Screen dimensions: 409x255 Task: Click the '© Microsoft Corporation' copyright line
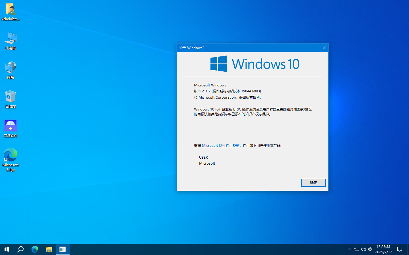click(228, 97)
